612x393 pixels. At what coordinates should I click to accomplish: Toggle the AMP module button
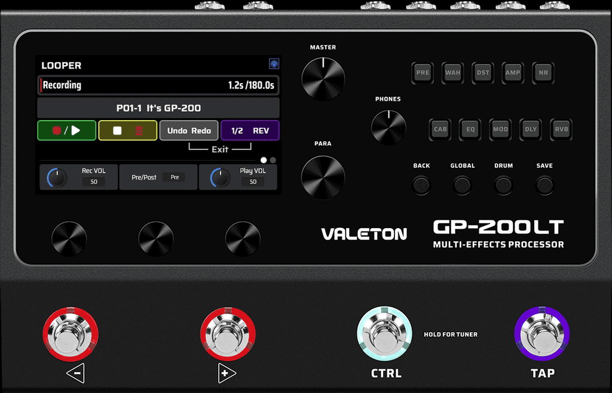pos(513,72)
